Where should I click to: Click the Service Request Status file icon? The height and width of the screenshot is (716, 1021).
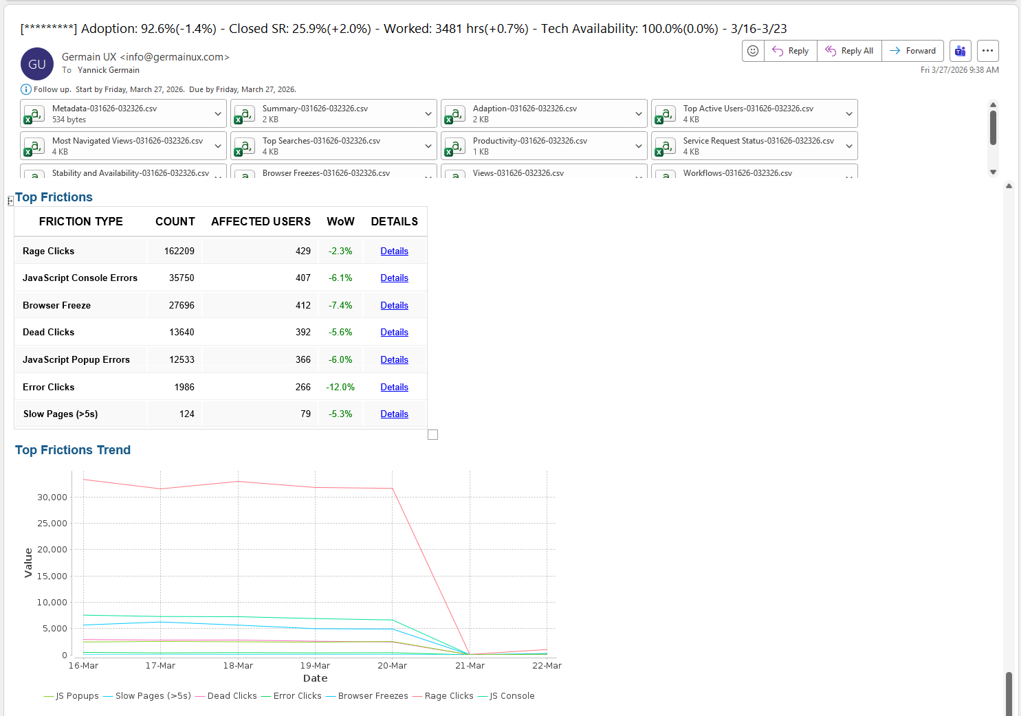tap(665, 146)
